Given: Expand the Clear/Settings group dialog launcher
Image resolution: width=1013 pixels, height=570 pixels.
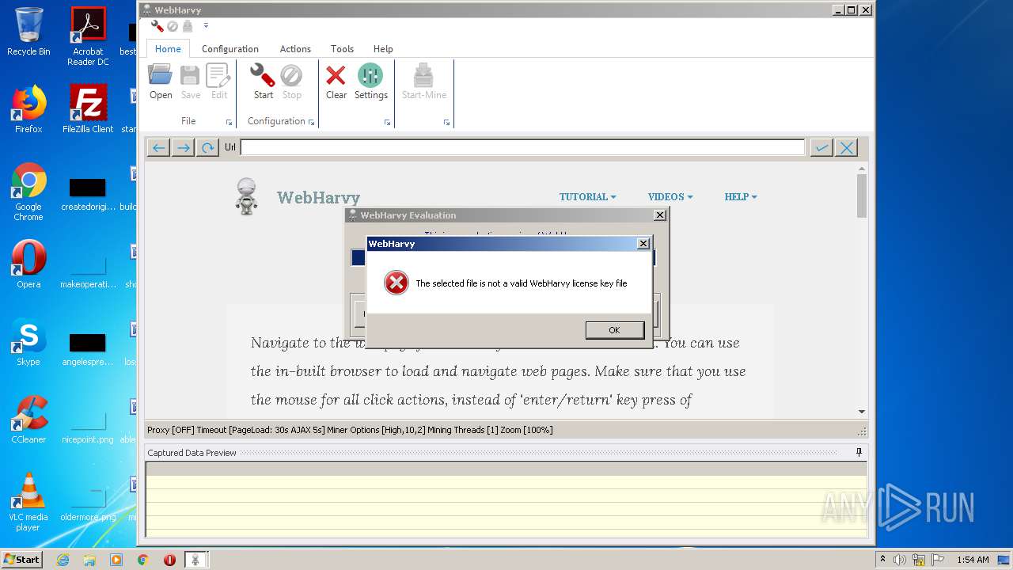Looking at the screenshot, I should pyautogui.click(x=388, y=123).
